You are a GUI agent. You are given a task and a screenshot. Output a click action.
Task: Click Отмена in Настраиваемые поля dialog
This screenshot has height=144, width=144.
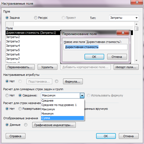[x=129, y=136]
